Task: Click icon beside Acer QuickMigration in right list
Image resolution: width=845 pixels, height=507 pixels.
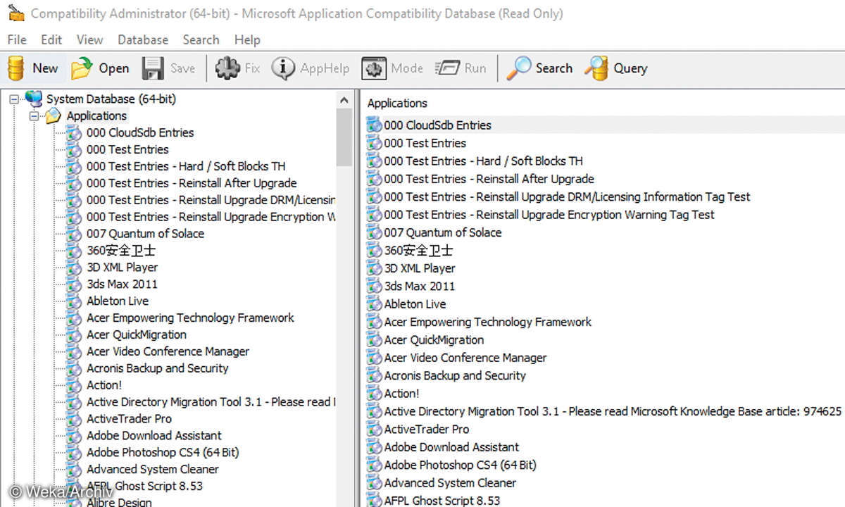Action: [374, 340]
